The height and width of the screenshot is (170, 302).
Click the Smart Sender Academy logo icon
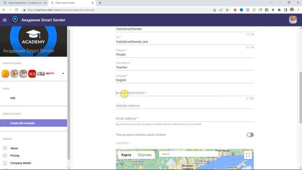coord(15,20)
